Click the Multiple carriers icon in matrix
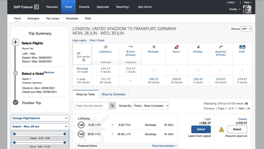 tap(154, 47)
